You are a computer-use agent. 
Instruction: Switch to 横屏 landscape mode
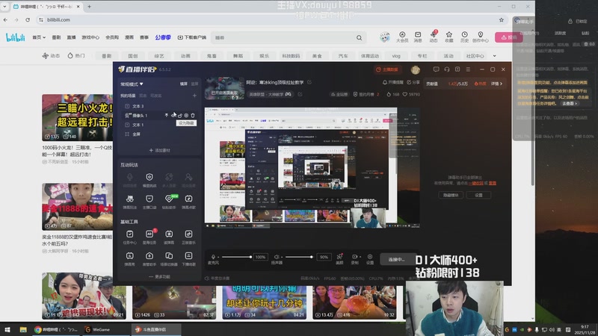point(183,84)
